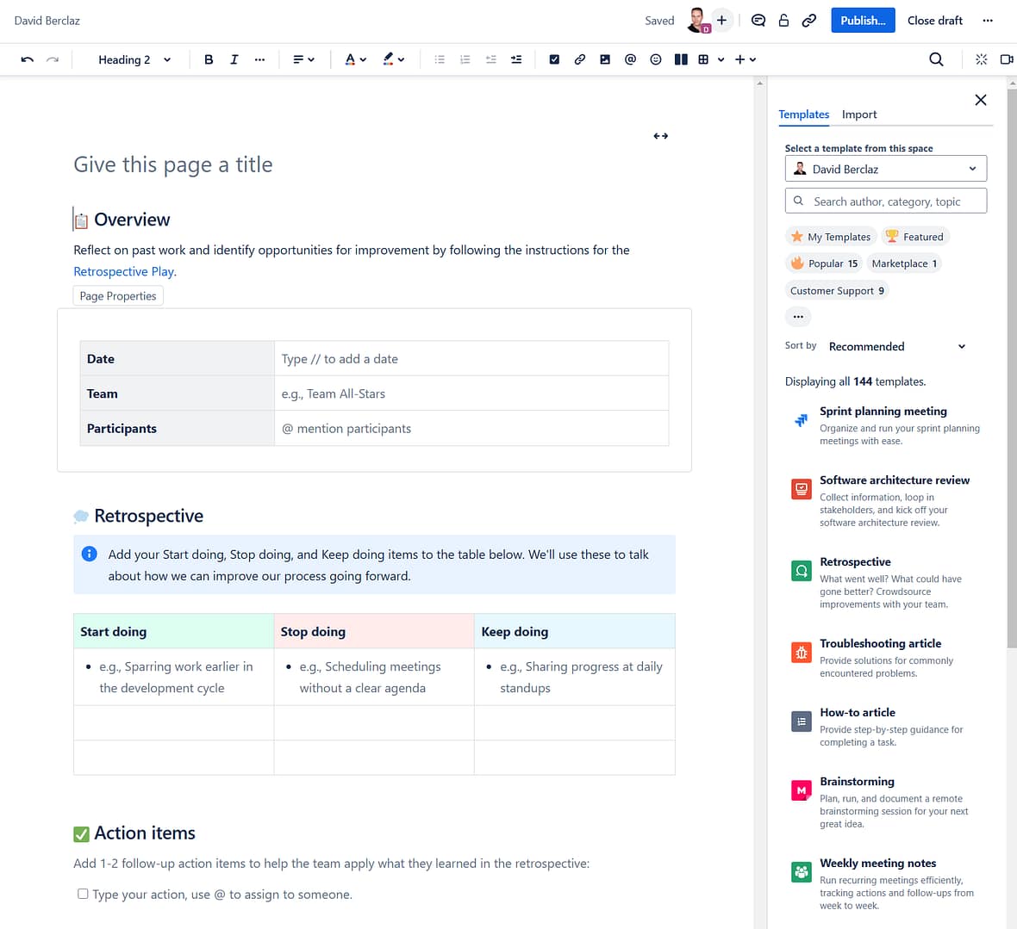1017x929 pixels.
Task: Toggle the My Templates filter
Action: [830, 236]
